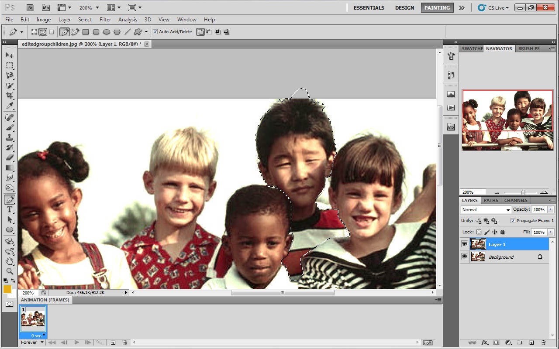
Task: Select the Lasso tool
Action: pyautogui.click(x=10, y=75)
